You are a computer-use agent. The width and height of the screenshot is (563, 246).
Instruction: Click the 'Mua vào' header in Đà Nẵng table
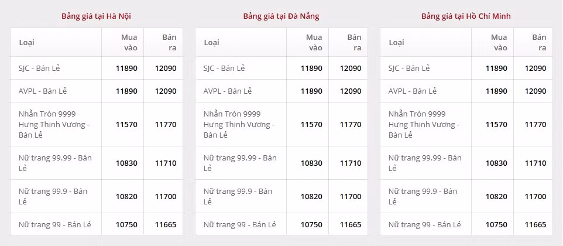coord(314,42)
